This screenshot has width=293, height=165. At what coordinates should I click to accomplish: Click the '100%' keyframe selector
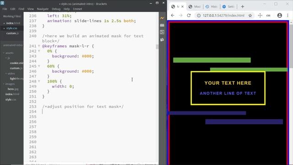[x=52, y=82]
